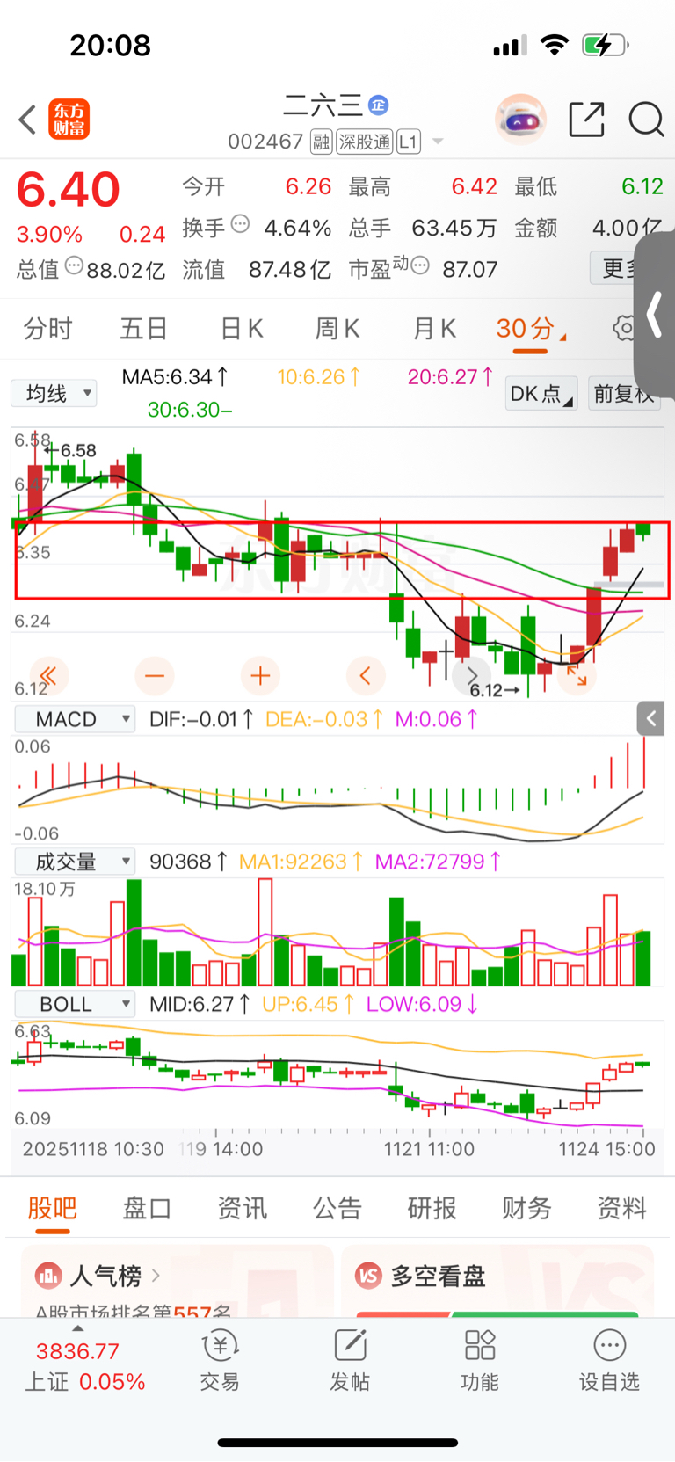Tap the back arrow icon
The width and height of the screenshot is (675, 1462).
pos(27,120)
